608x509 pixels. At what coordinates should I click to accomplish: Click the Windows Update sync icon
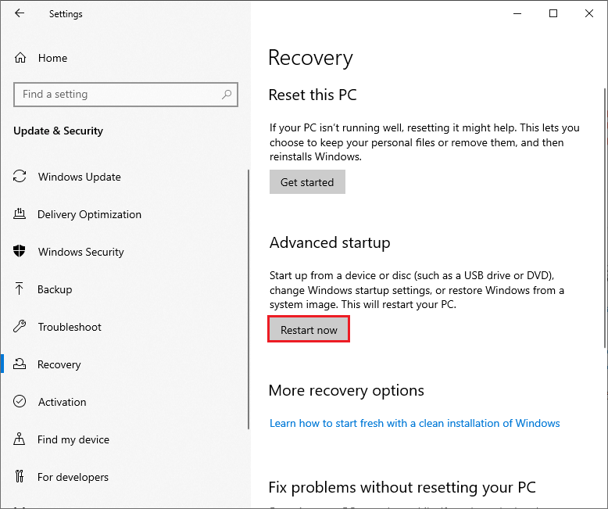(20, 176)
